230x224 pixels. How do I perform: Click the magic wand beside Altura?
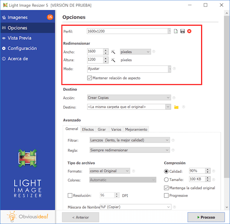point(113,60)
